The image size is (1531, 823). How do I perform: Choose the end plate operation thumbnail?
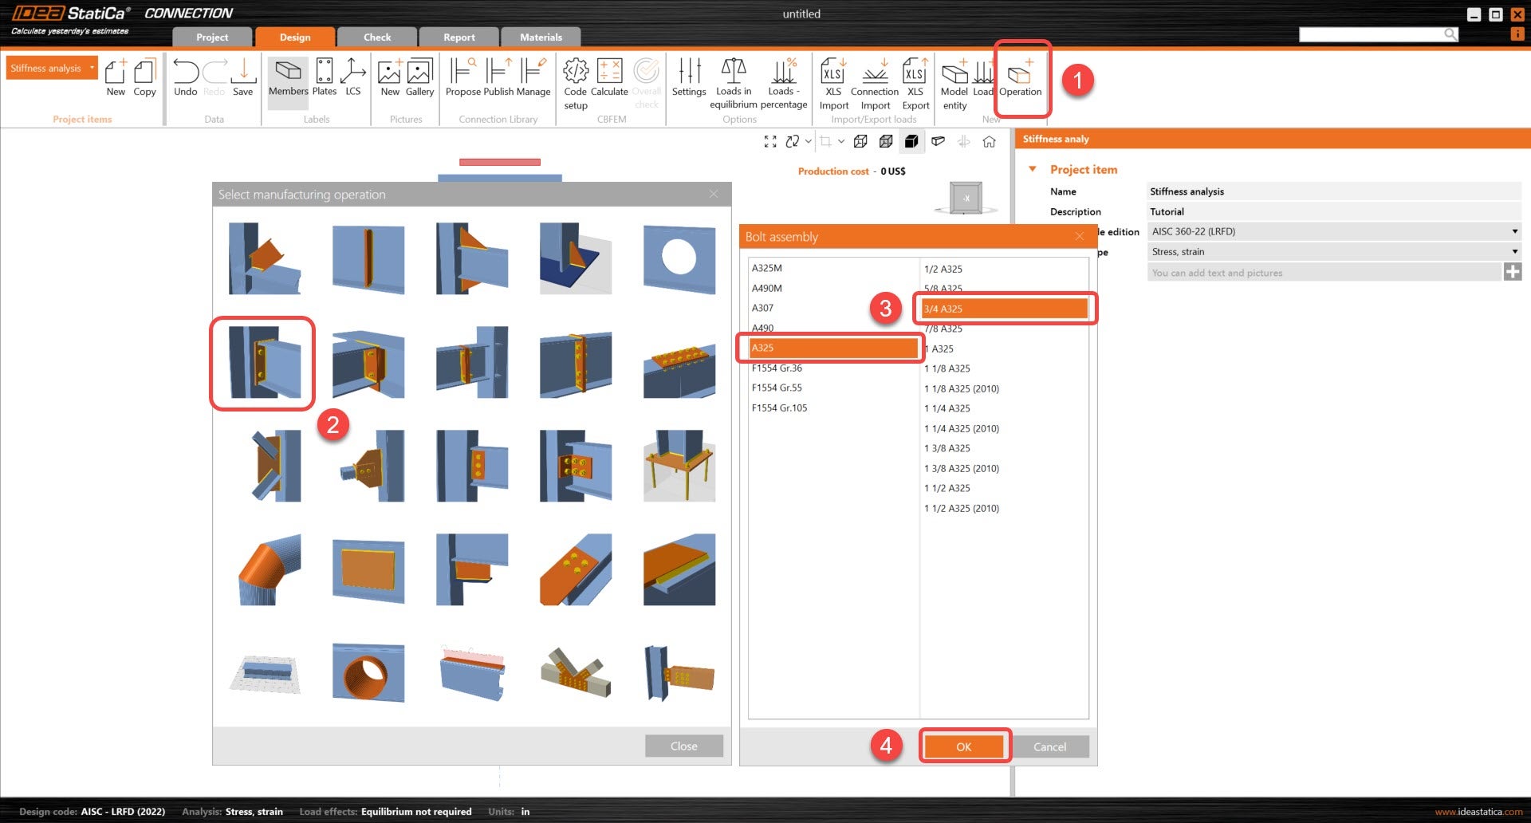pyautogui.click(x=263, y=363)
